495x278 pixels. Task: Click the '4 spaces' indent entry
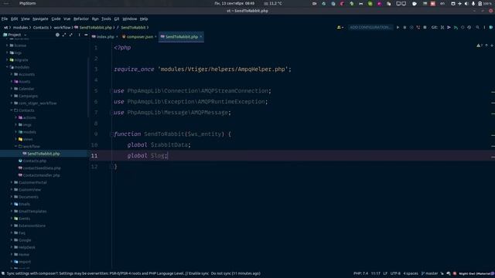pos(411,273)
